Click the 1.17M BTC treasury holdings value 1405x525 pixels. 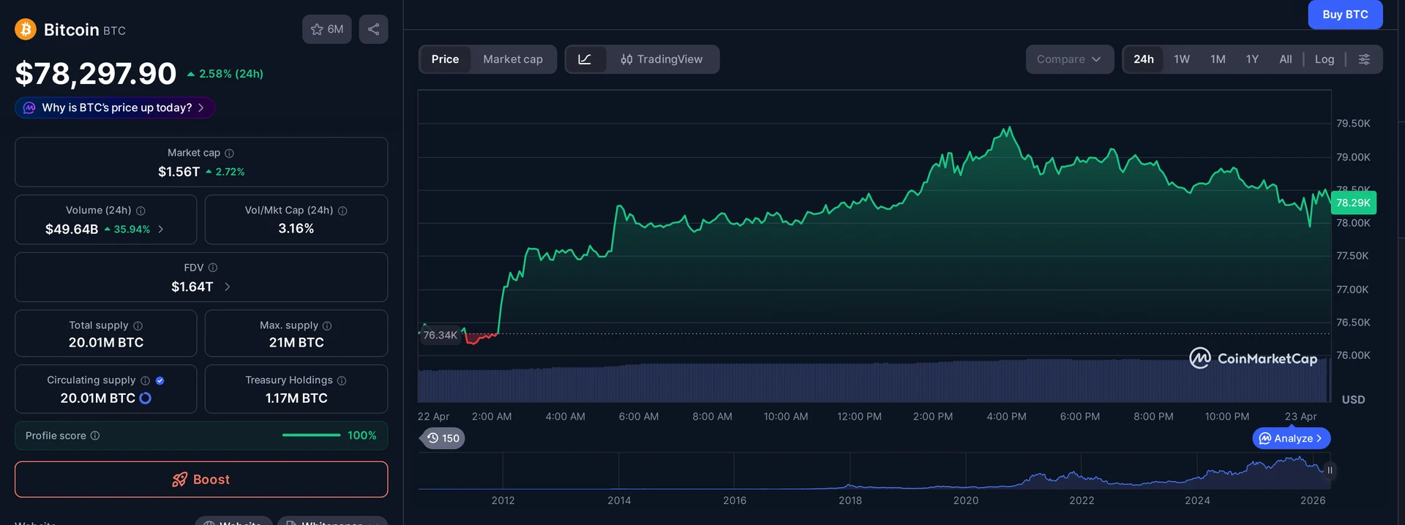coord(296,399)
